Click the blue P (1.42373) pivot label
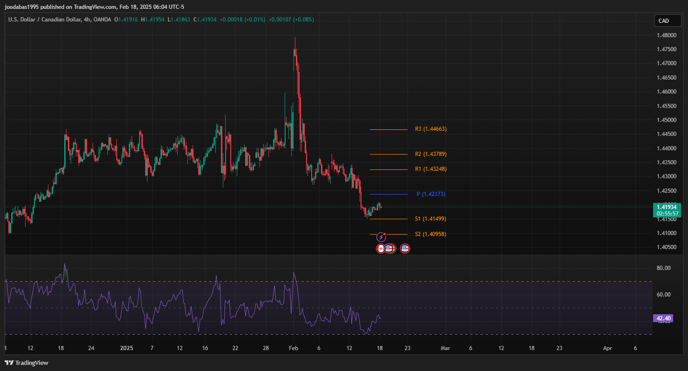 point(431,194)
